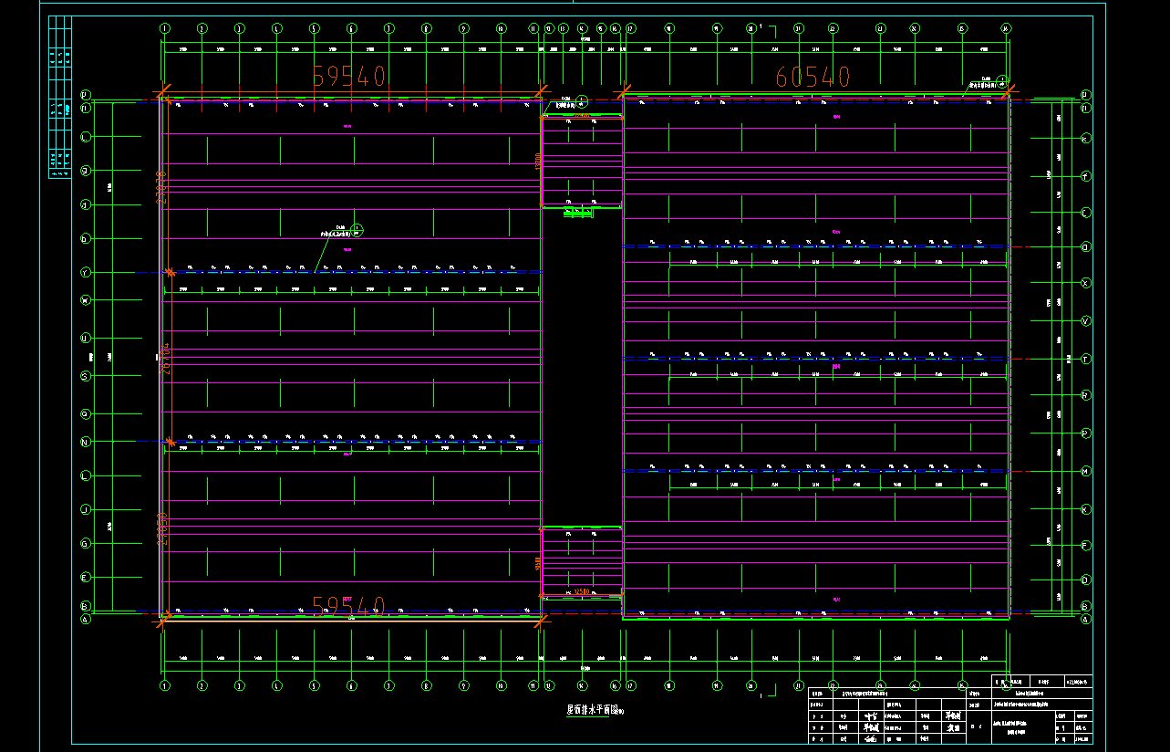This screenshot has width=1170, height=752.
Task: Select left-side axis bubble Y
Action: 86,272
